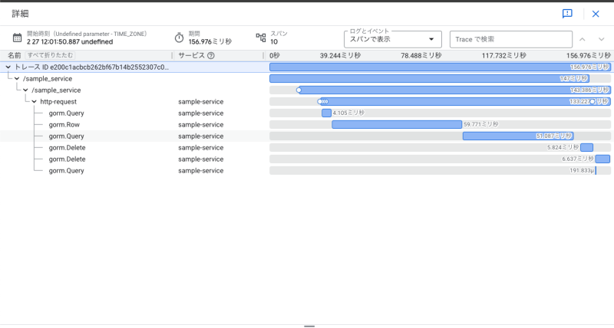The width and height of the screenshot is (614, 328).
Task: Click the collapse all button
Action: (x=50, y=55)
